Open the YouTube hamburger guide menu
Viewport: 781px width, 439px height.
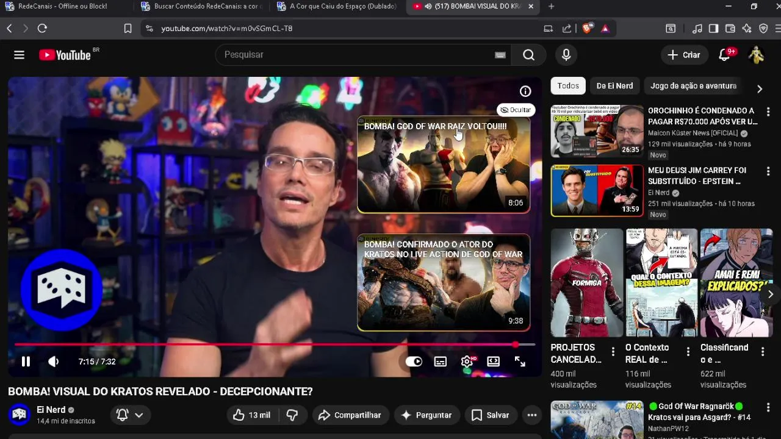tap(19, 55)
